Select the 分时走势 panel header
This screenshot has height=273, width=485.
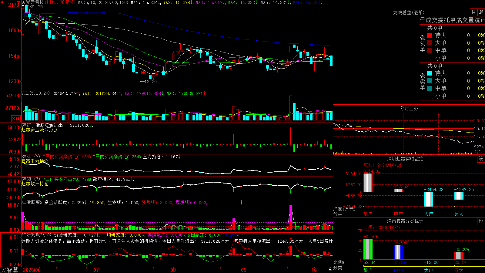(409, 108)
